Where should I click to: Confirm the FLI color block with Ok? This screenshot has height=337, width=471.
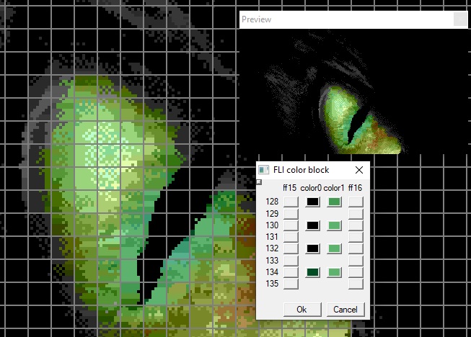pos(301,310)
